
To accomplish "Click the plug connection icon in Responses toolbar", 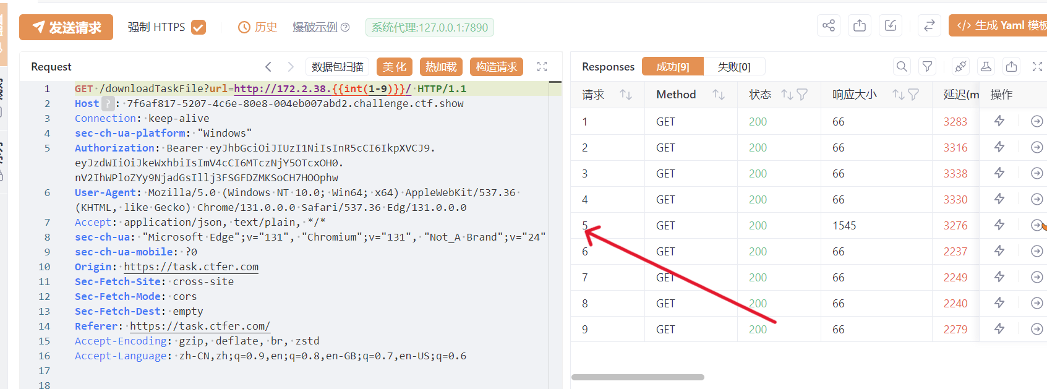I will click(x=960, y=67).
